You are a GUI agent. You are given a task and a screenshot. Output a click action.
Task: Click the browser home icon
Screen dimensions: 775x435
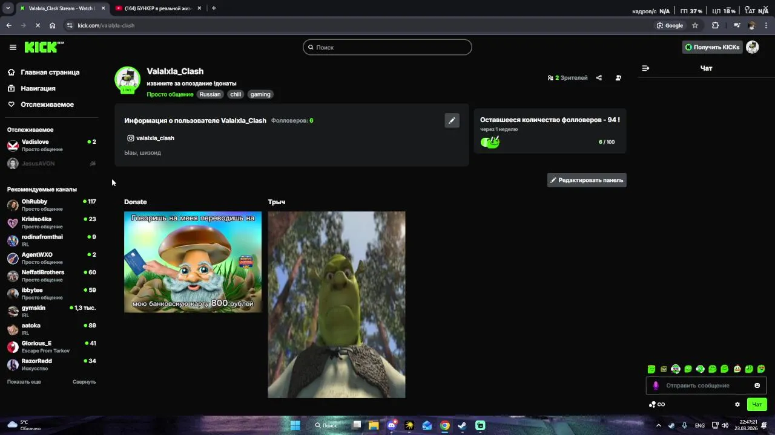coord(53,25)
